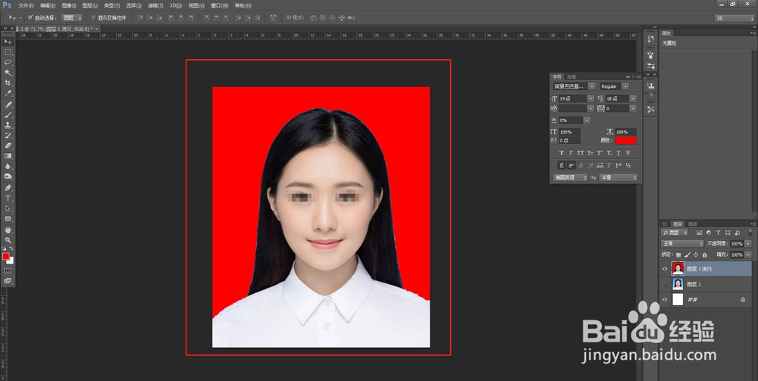Viewport: 758px width, 381px height.
Task: Select the Zoom tool
Action: (8, 240)
